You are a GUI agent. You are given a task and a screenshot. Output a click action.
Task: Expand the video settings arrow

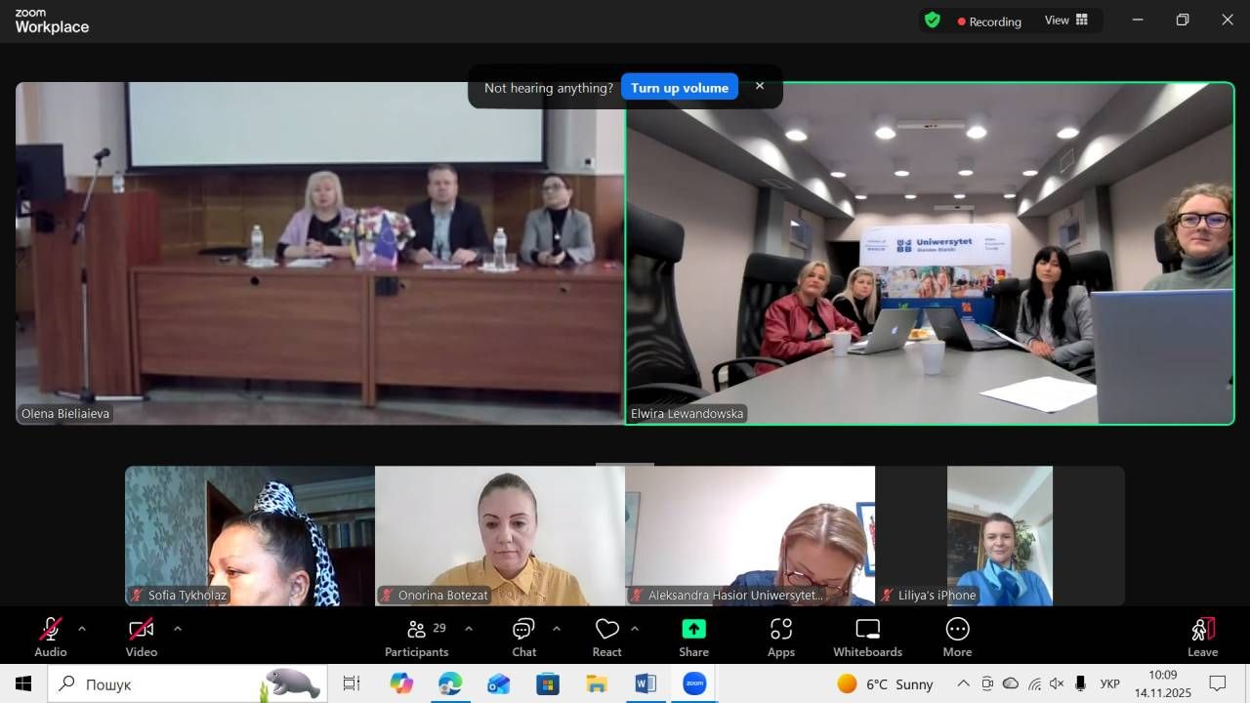[177, 629]
